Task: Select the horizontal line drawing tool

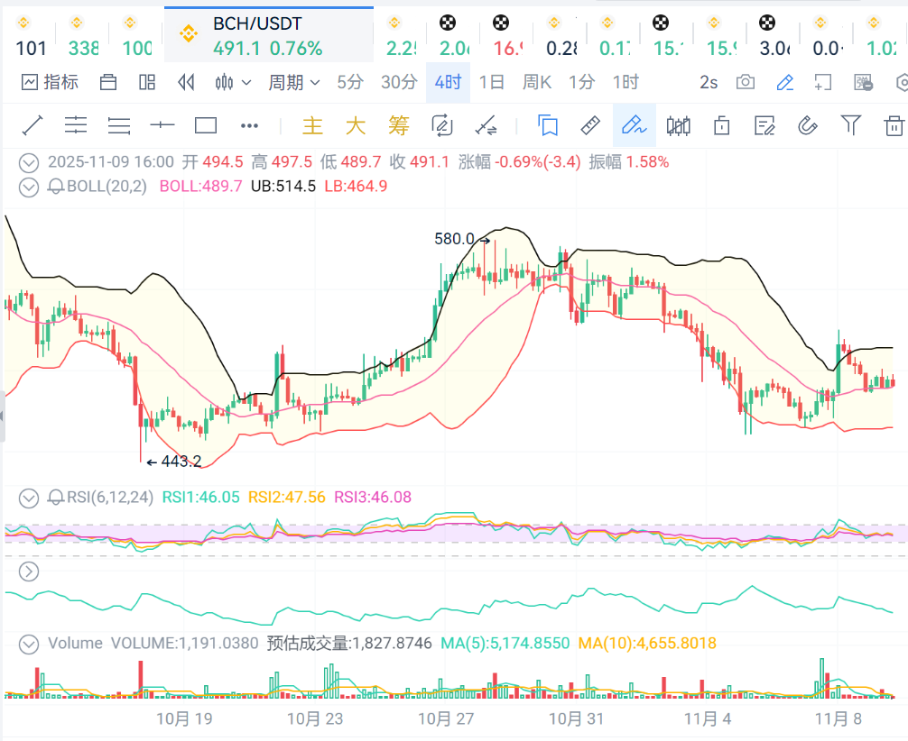Action: (x=162, y=125)
